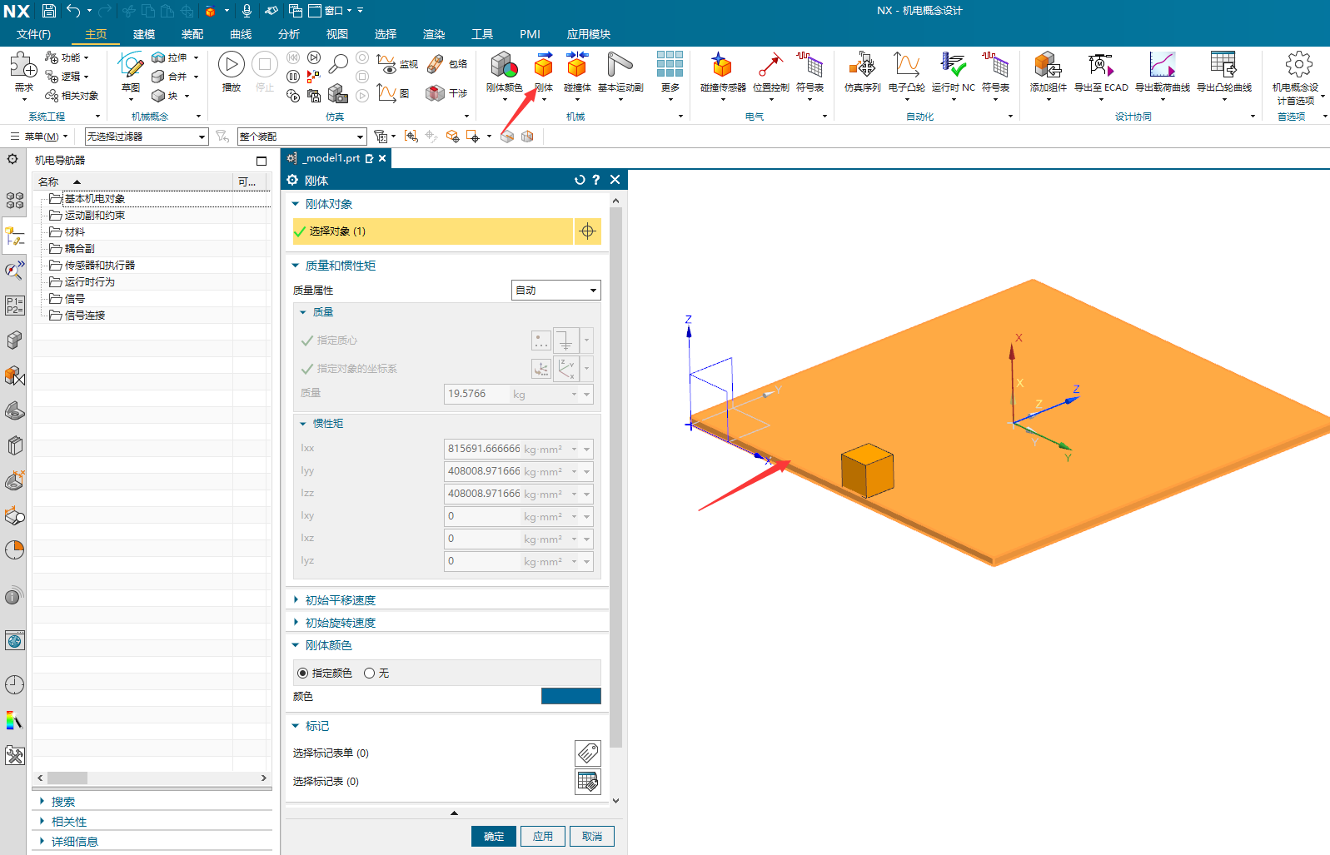Close the _model1.prt tab
Image resolution: width=1330 pixels, height=855 pixels.
click(x=382, y=158)
